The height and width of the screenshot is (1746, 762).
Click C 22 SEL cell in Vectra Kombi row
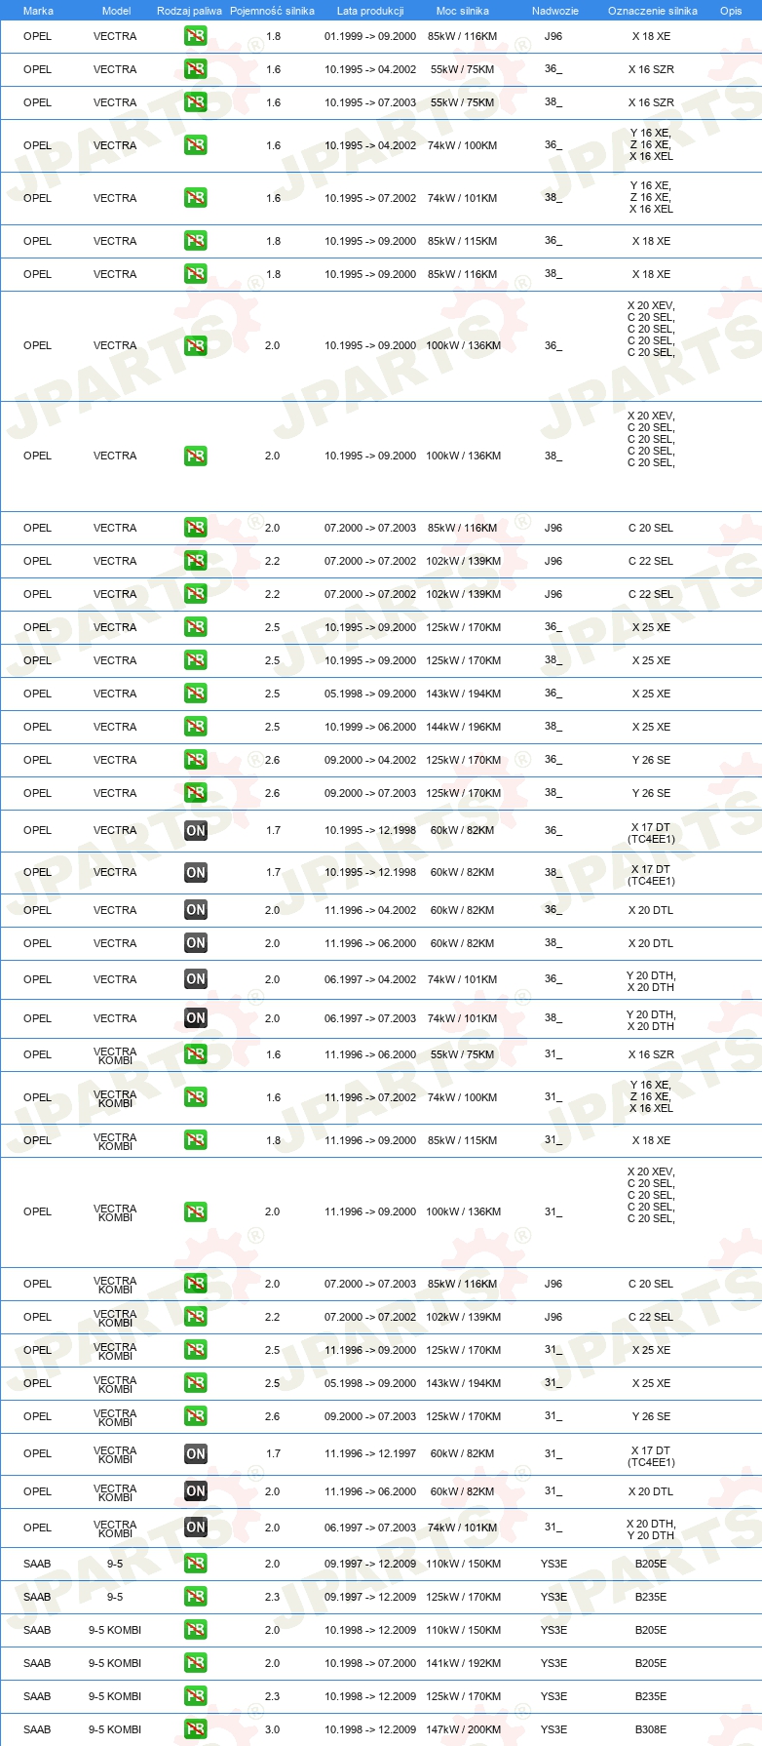(x=651, y=1317)
